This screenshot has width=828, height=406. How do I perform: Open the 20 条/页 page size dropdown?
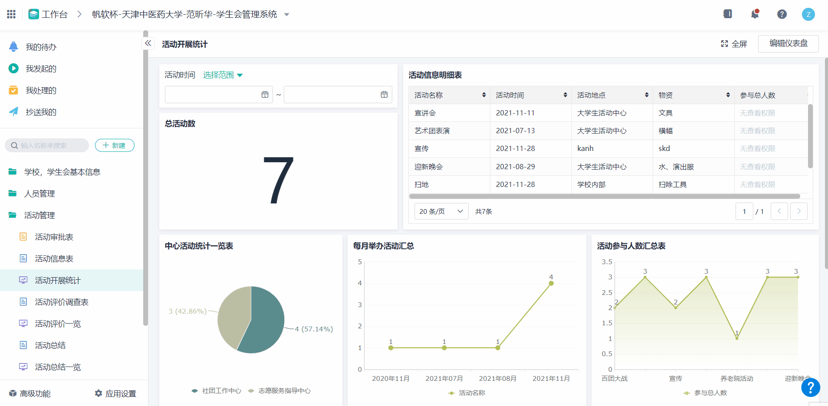[441, 211]
